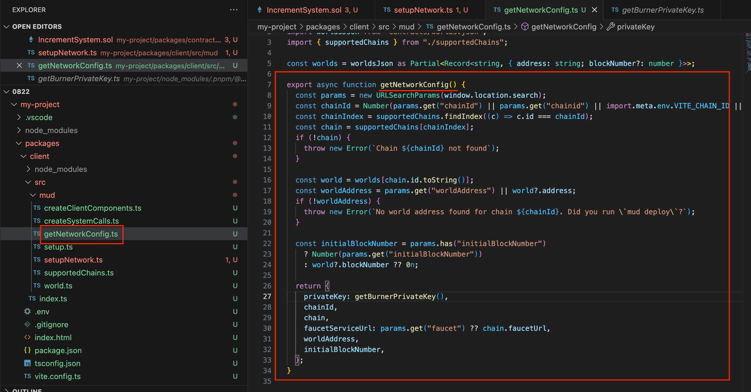The width and height of the screenshot is (751, 392).
Task: Click the packages breadcrumb segment
Action: click(x=324, y=27)
